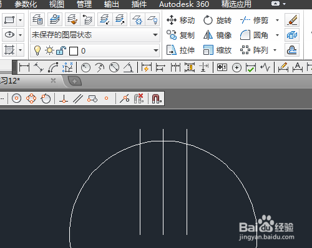Expand the 阵列 dropdown arrow

[x=275, y=50]
